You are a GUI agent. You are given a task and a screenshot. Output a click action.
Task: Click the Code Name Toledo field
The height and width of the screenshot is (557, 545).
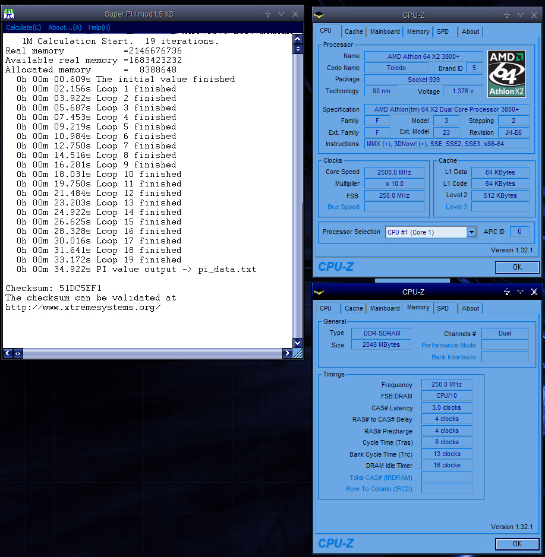396,68
